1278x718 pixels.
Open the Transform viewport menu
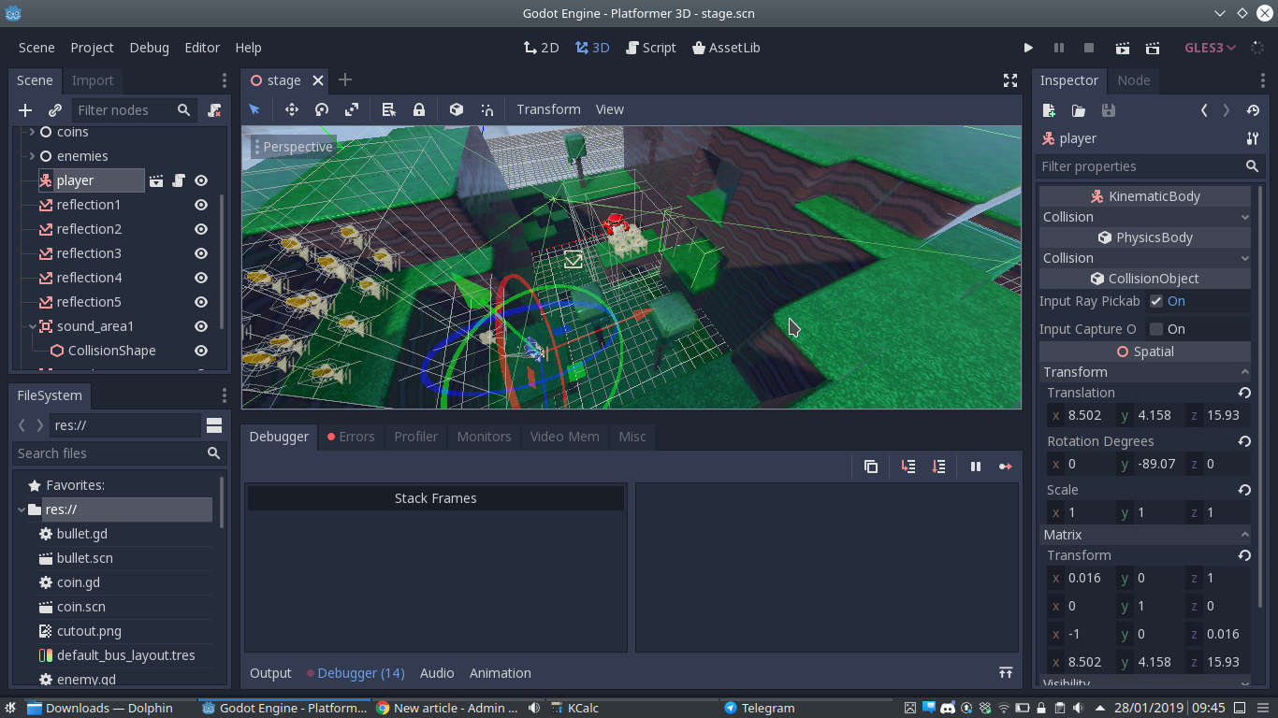click(548, 109)
